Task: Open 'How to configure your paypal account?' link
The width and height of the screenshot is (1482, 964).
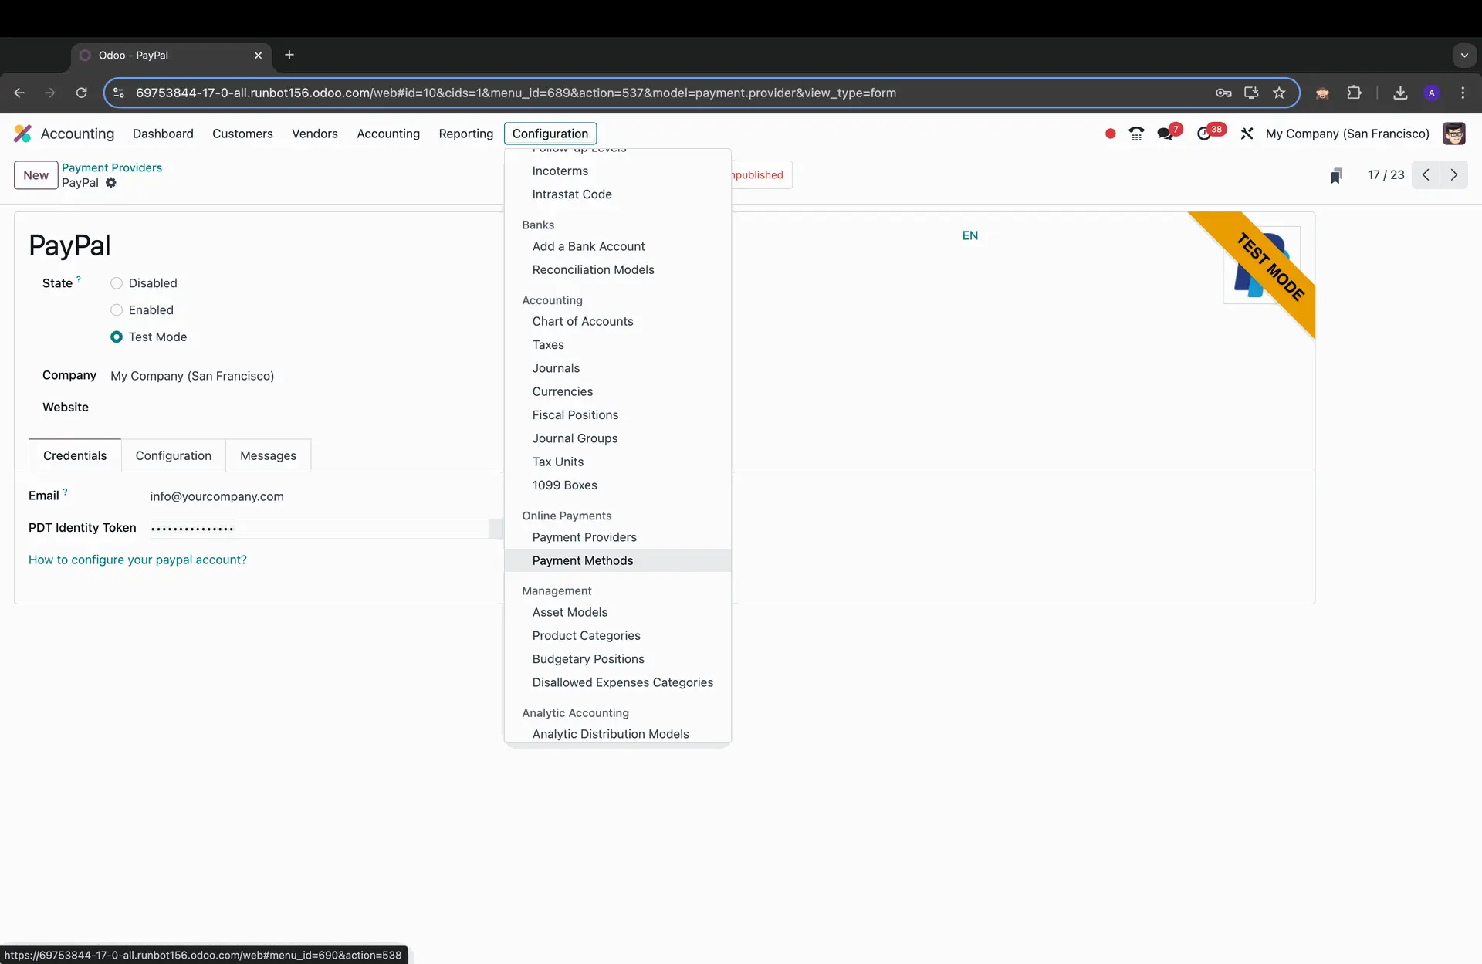Action: 137,560
